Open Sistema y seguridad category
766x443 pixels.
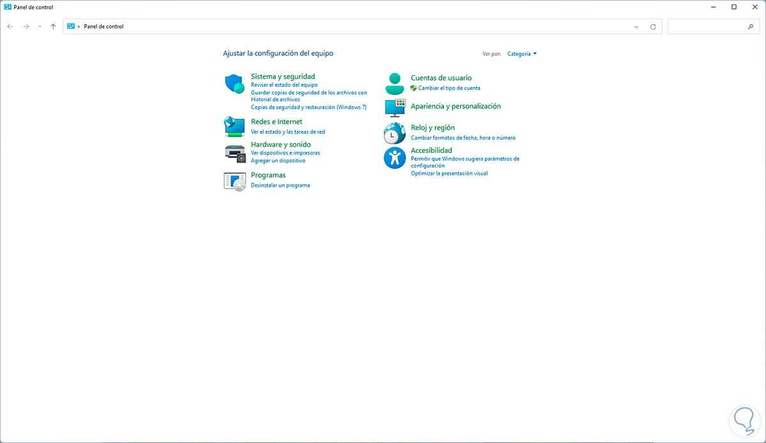[283, 76]
